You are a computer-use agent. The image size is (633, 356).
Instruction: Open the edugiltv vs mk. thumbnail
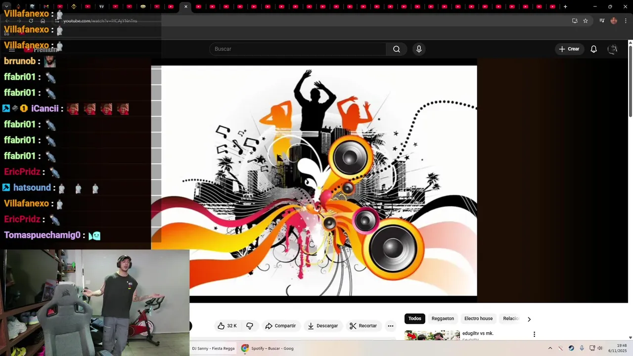(432, 335)
